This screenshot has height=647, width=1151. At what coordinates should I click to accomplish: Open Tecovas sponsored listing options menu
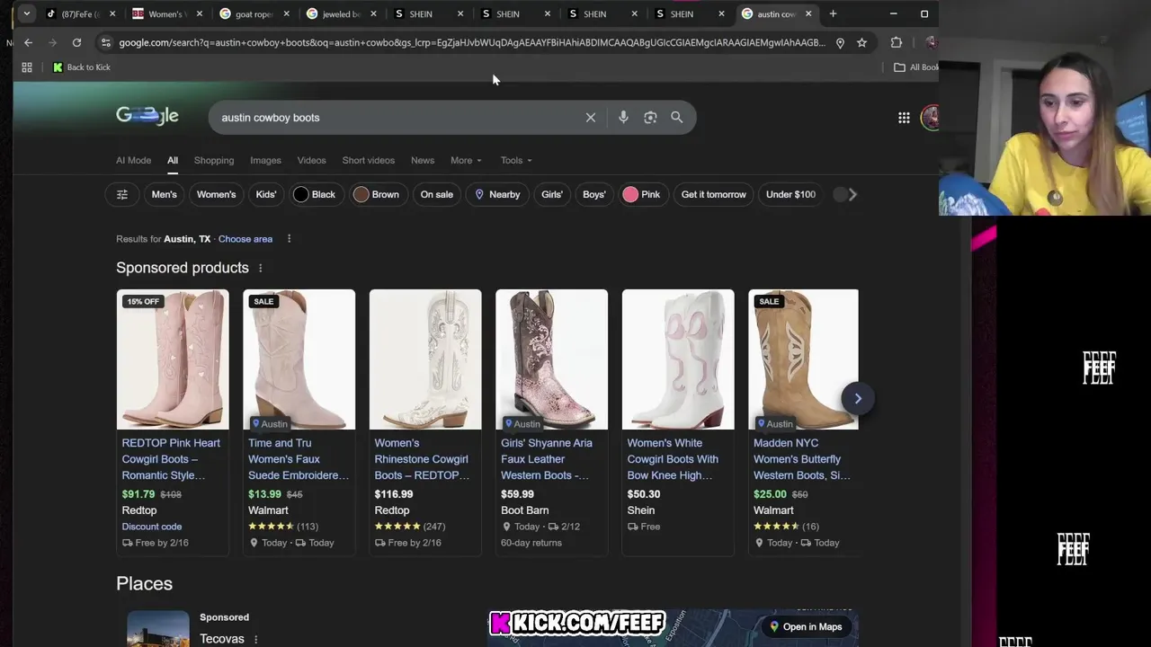(x=255, y=640)
